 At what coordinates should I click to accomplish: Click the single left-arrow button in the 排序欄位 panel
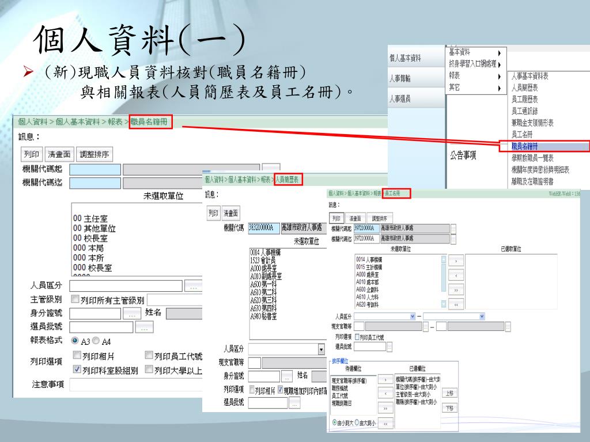(x=385, y=394)
